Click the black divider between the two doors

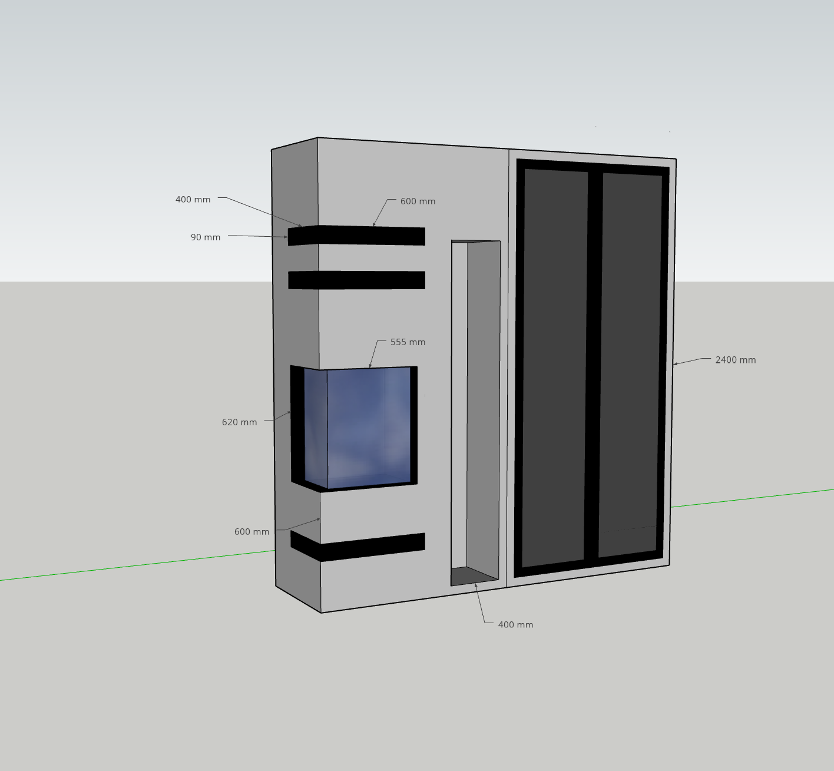coord(594,365)
